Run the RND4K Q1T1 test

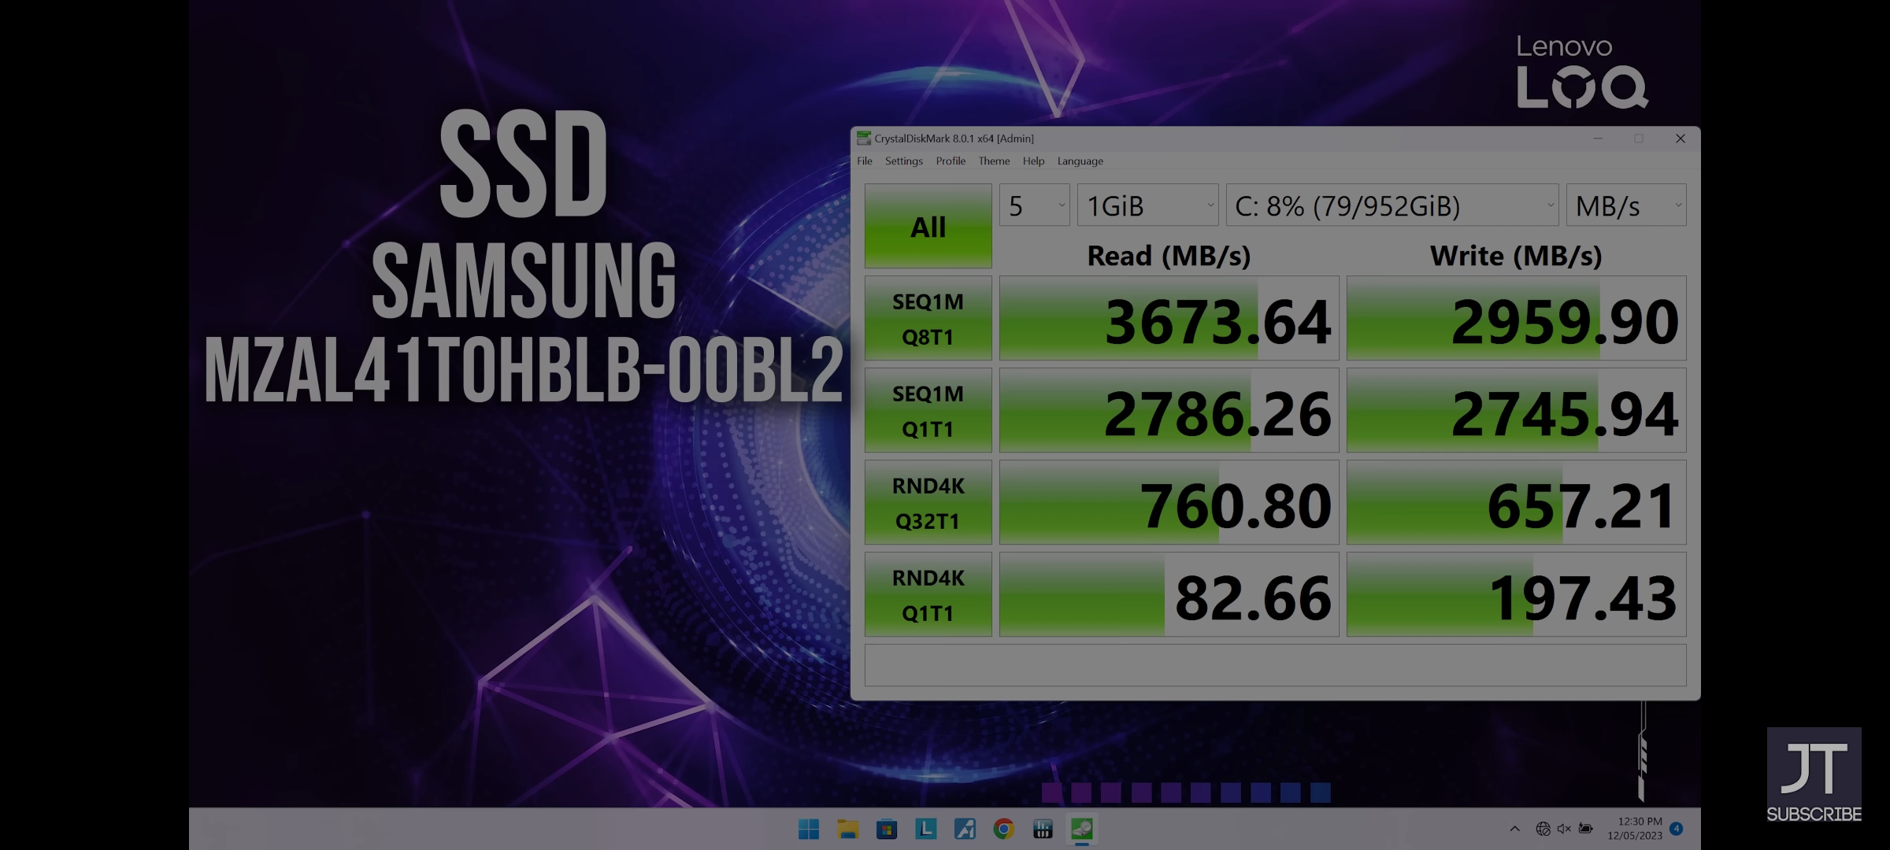[928, 595]
